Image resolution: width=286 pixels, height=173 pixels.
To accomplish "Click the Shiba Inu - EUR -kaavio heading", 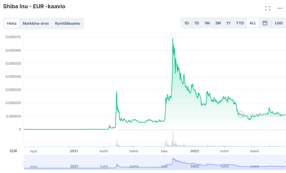I will 34,6.
